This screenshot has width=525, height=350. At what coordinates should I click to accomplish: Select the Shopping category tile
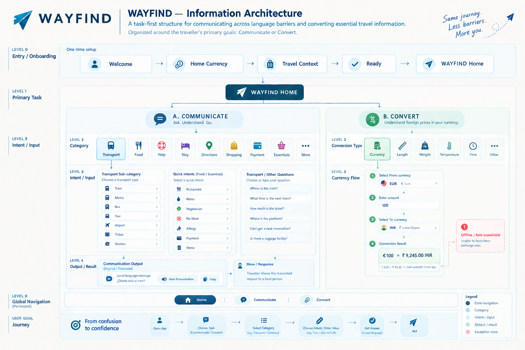pos(234,149)
